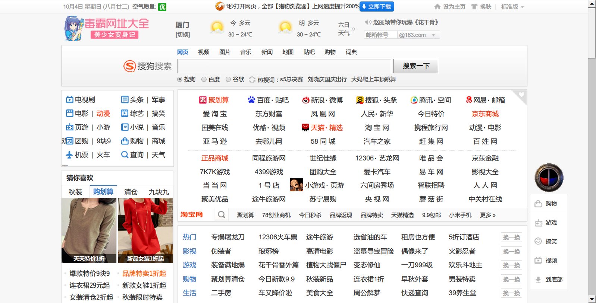Click the magnifier icon beside 查询

(x=125, y=154)
